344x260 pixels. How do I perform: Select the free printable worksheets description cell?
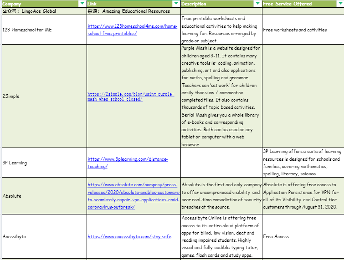[x=221, y=30]
